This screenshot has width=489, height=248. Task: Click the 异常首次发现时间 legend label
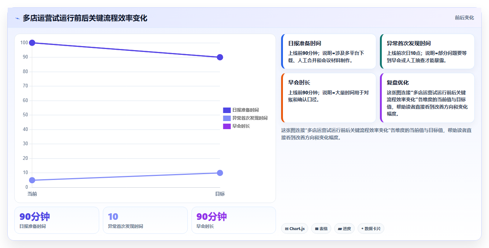point(250,118)
